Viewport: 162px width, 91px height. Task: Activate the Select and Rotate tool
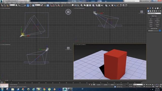pos(30,5)
